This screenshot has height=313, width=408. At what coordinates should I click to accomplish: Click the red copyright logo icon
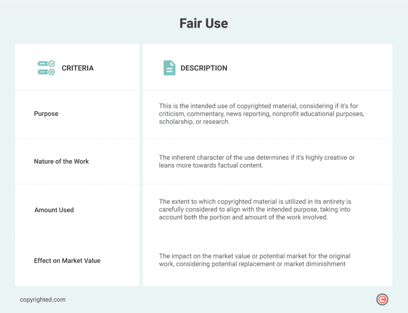tap(382, 300)
